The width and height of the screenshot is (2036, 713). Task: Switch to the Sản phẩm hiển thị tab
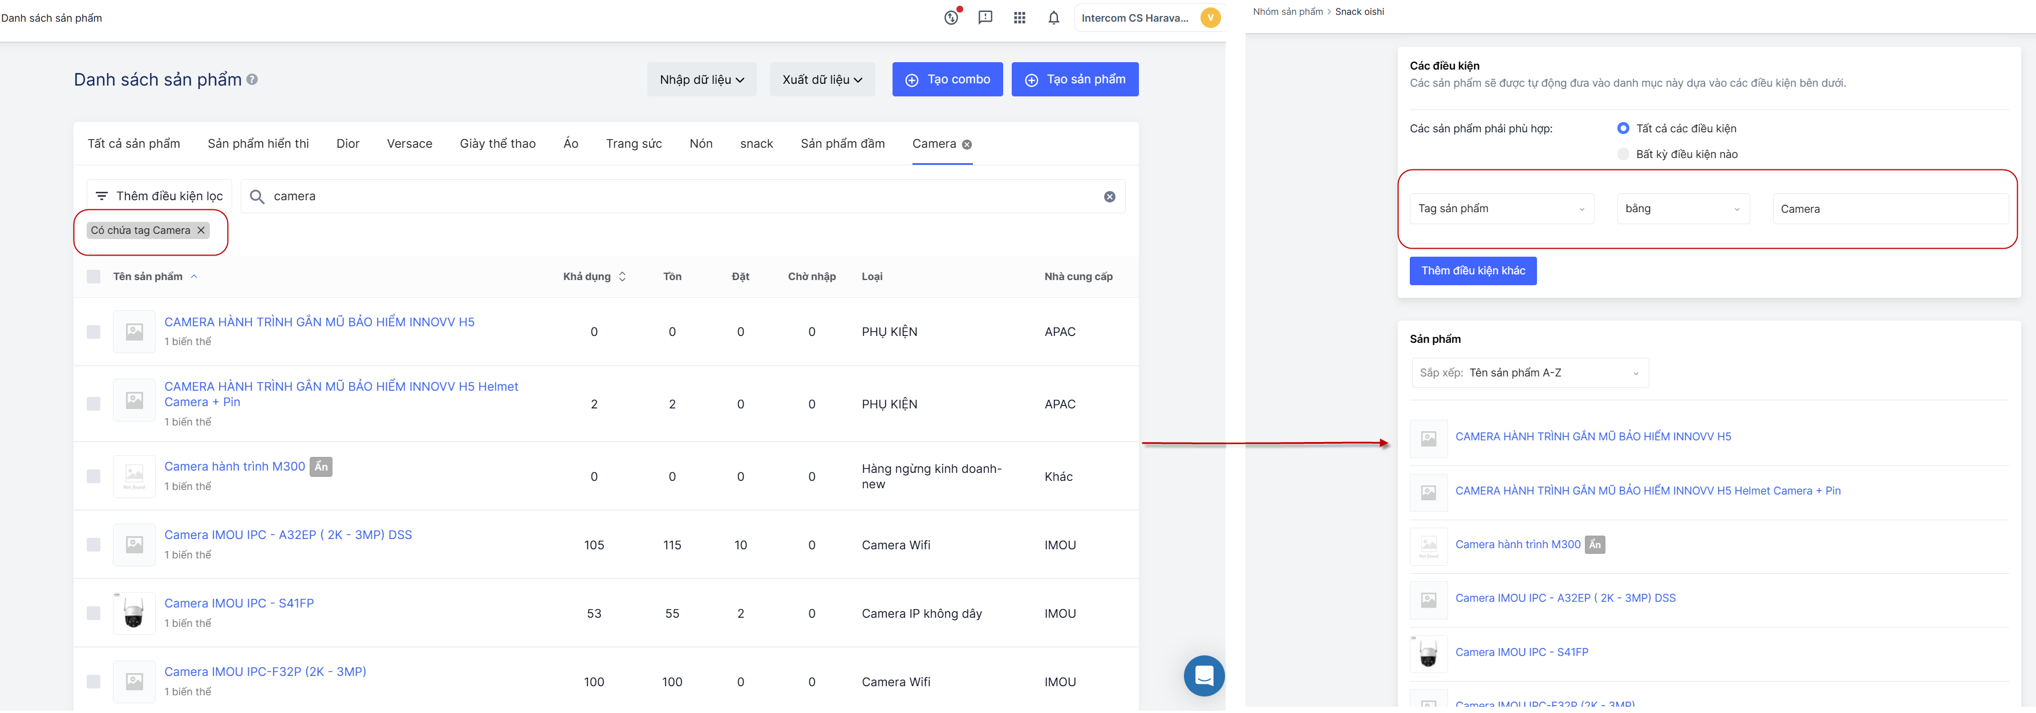258,144
